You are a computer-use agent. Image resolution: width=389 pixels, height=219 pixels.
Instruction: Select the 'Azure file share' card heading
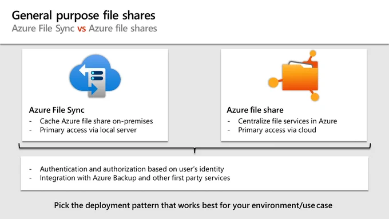[255, 110]
